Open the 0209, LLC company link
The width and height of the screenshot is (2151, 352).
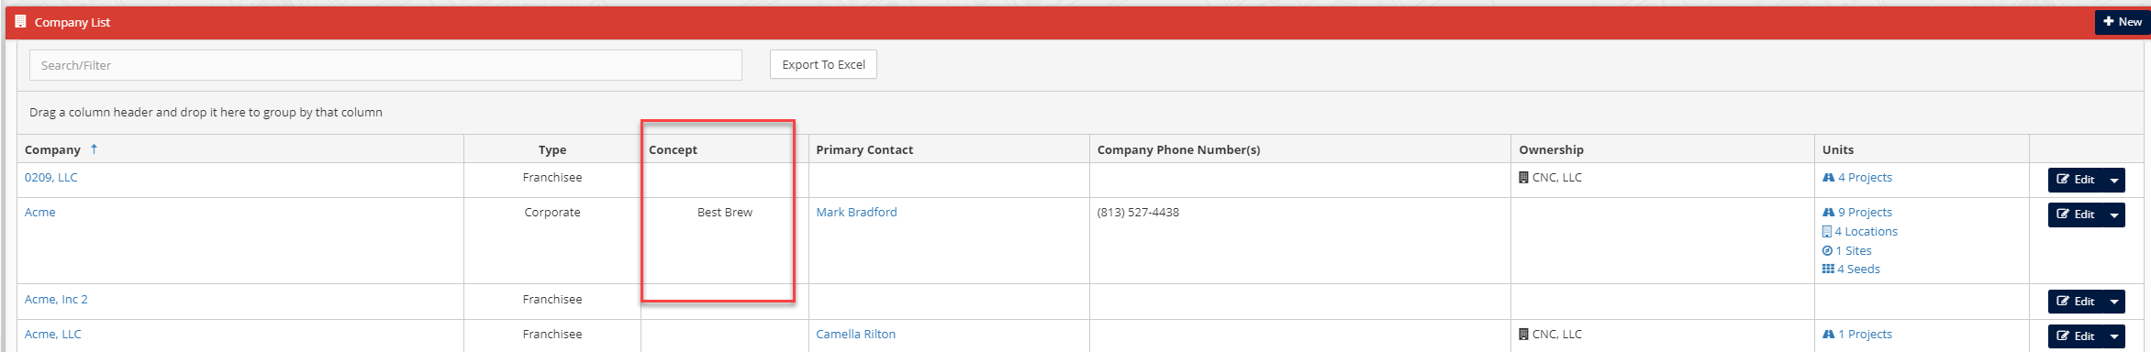[x=51, y=177]
